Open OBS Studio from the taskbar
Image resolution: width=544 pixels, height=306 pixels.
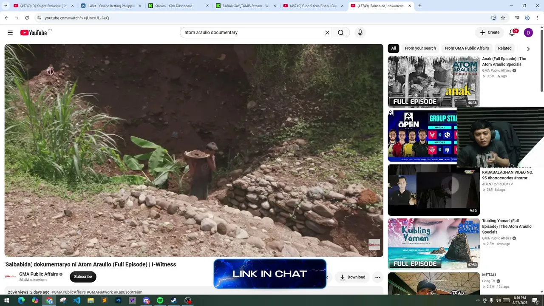(188, 300)
